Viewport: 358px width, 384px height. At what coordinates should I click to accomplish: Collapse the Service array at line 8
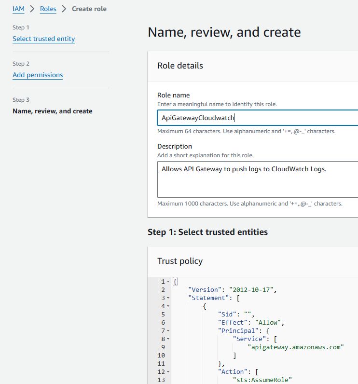point(168,339)
